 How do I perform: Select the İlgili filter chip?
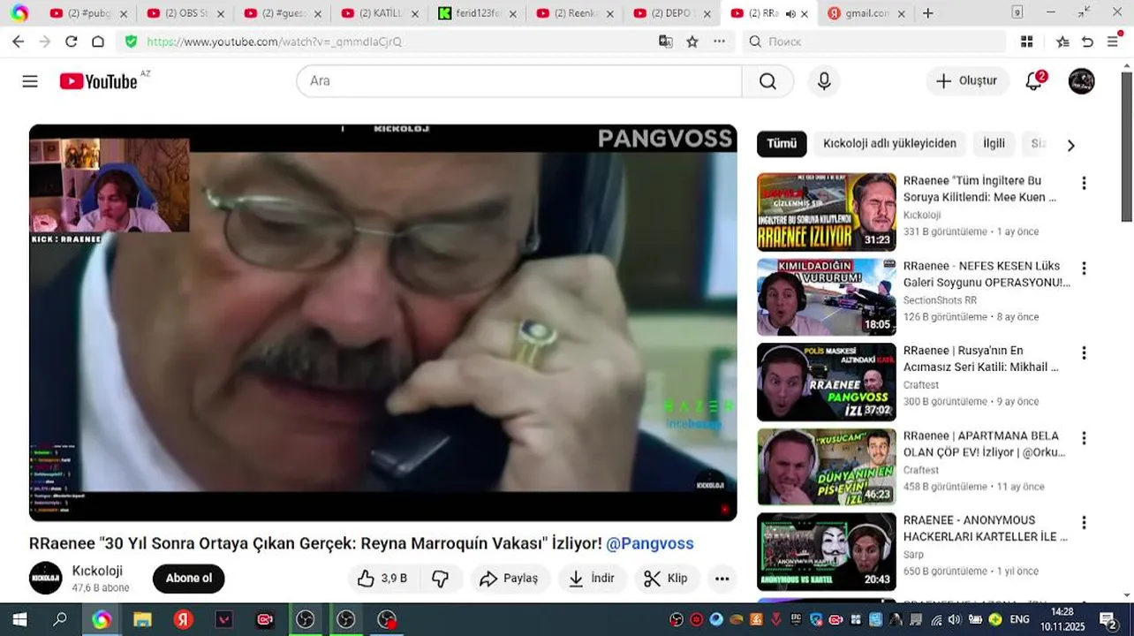pyautogui.click(x=994, y=143)
